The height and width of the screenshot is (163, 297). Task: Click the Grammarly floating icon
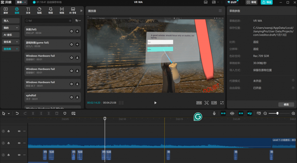tap(198, 117)
